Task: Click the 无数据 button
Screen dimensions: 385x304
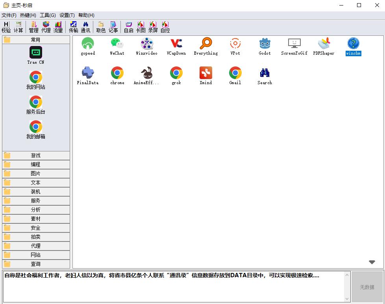Action: tap(367, 287)
